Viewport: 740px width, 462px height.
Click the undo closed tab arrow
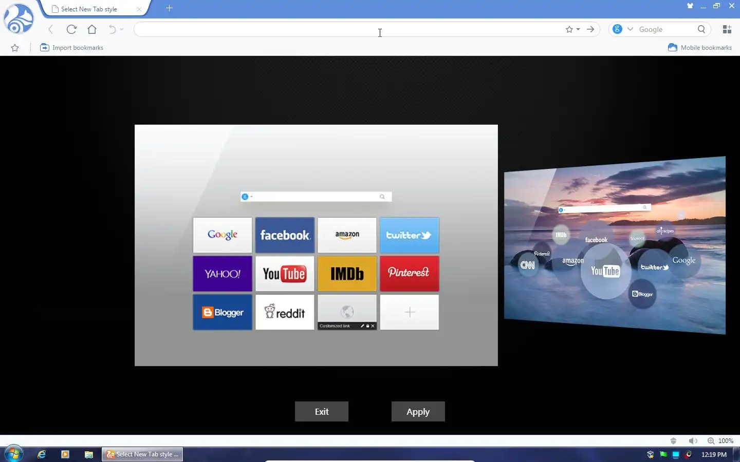(112, 29)
